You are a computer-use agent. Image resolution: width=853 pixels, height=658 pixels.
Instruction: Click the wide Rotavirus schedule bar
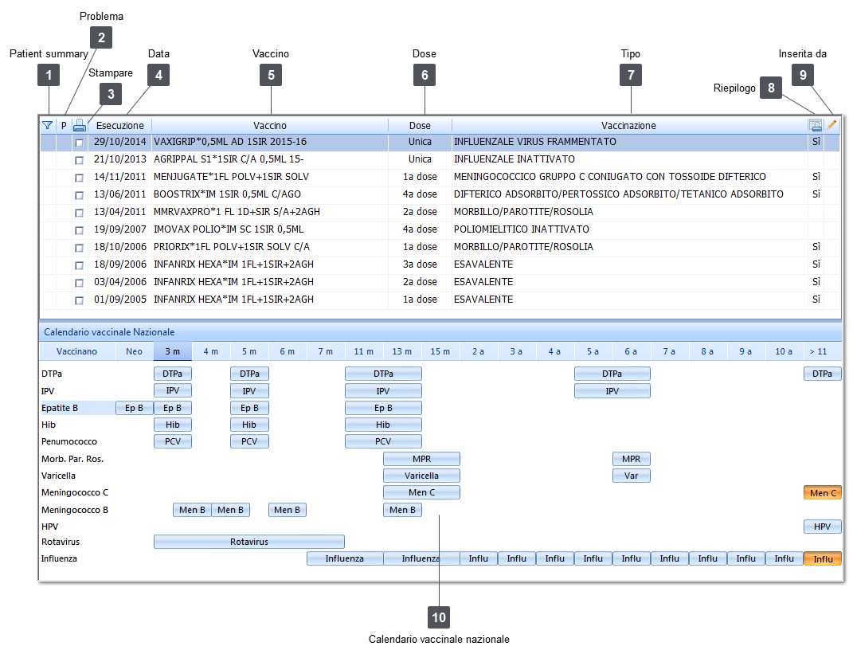(249, 542)
